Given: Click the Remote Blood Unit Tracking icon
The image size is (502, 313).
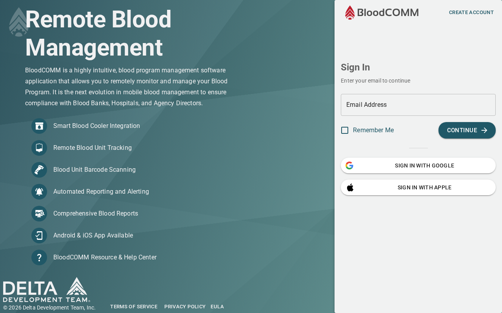Looking at the screenshot, I should click(x=39, y=148).
